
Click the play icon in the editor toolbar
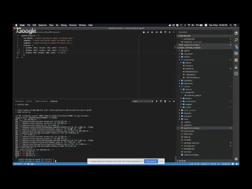pyautogui.click(x=152, y=32)
